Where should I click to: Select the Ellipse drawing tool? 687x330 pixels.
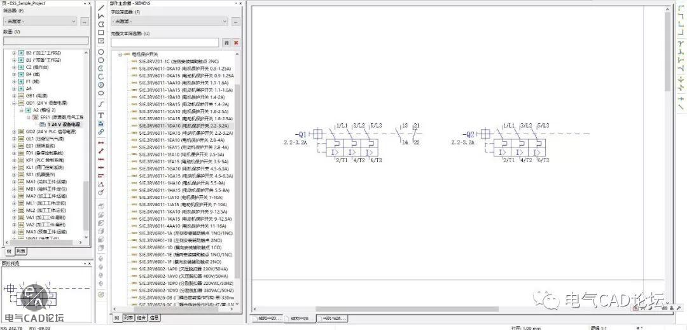[101, 93]
